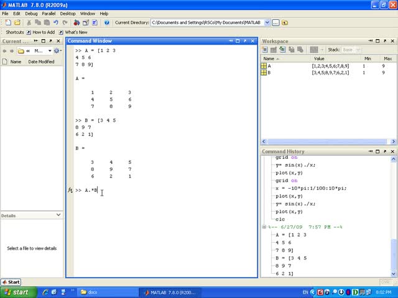398x298 pixels.
Task: Click the Current Directory path field
Action: pyautogui.click(x=208, y=22)
